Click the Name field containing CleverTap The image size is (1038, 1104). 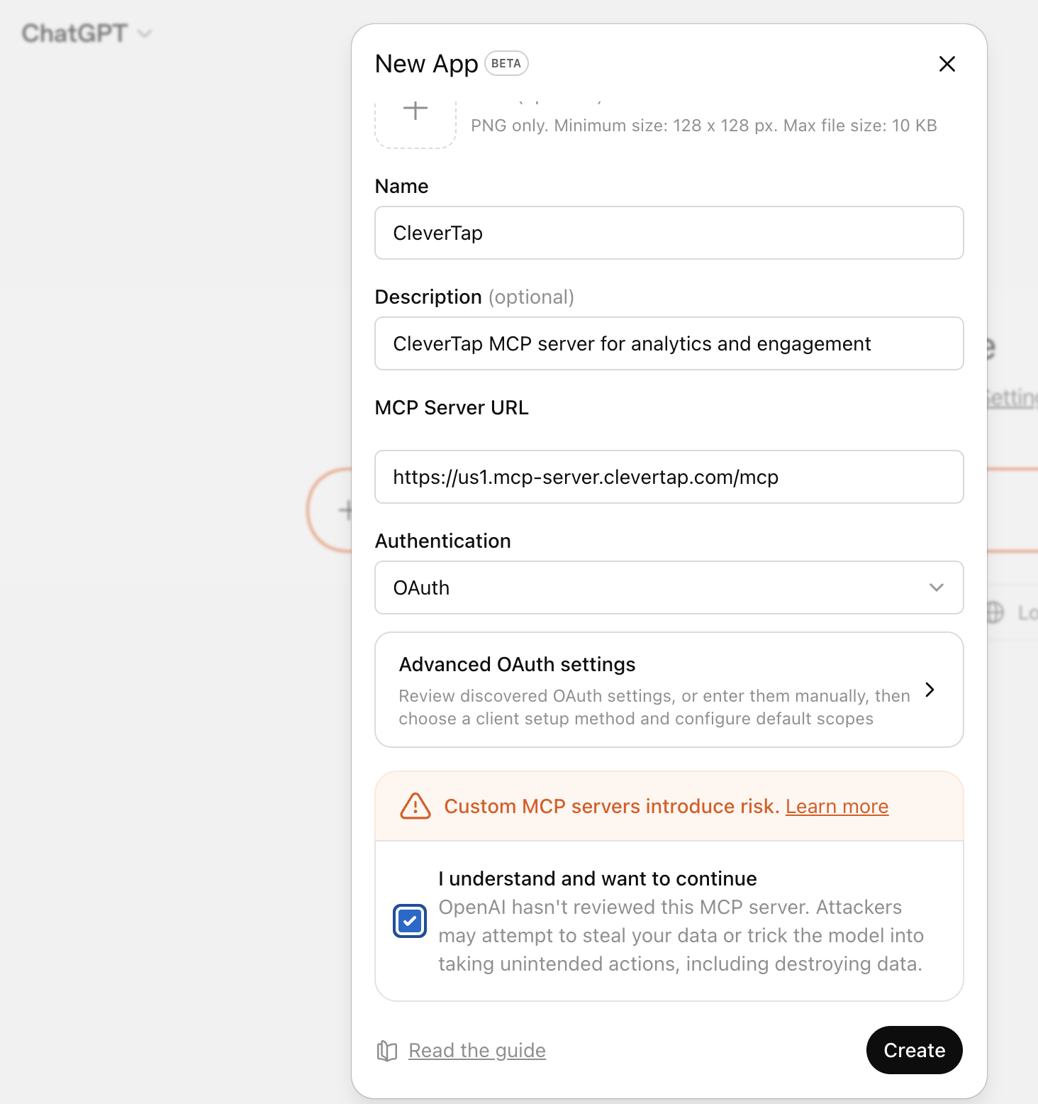click(669, 233)
